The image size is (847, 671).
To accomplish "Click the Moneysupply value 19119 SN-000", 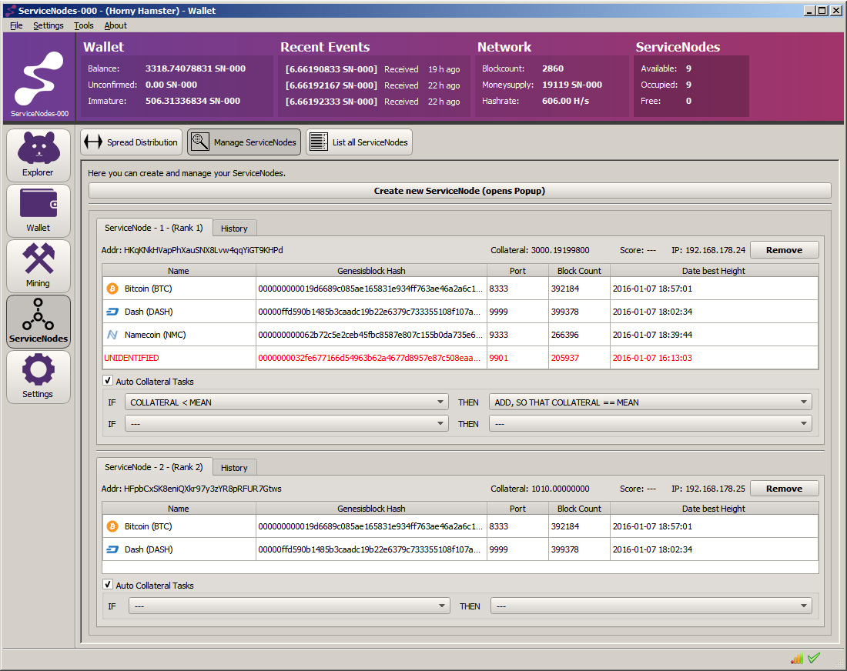I will (572, 85).
